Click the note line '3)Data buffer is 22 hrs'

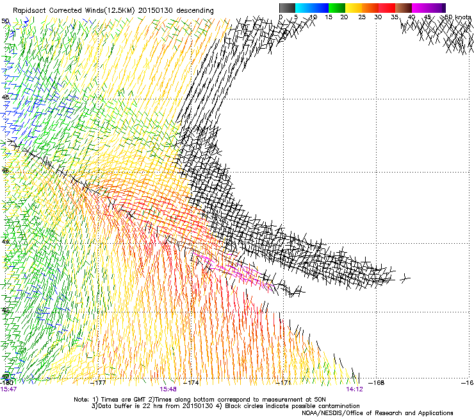[225, 406]
